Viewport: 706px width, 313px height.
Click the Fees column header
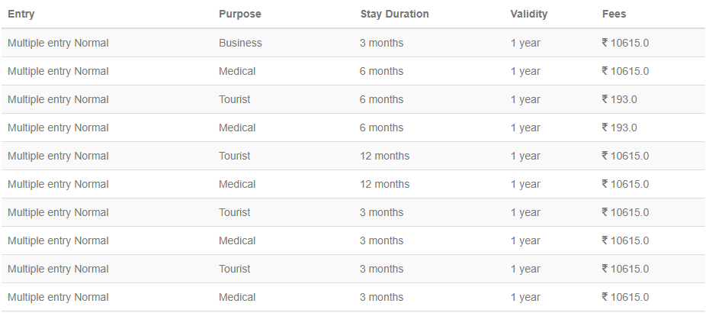(x=614, y=14)
